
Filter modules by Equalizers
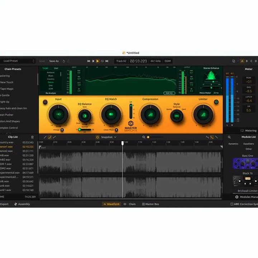tap(249, 144)
